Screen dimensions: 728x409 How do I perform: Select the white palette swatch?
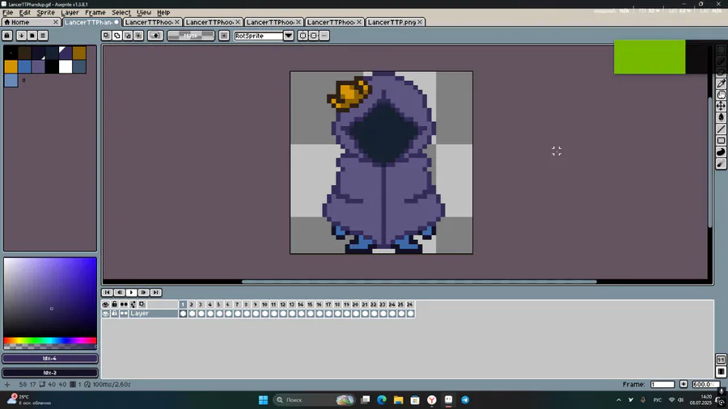tap(66, 67)
